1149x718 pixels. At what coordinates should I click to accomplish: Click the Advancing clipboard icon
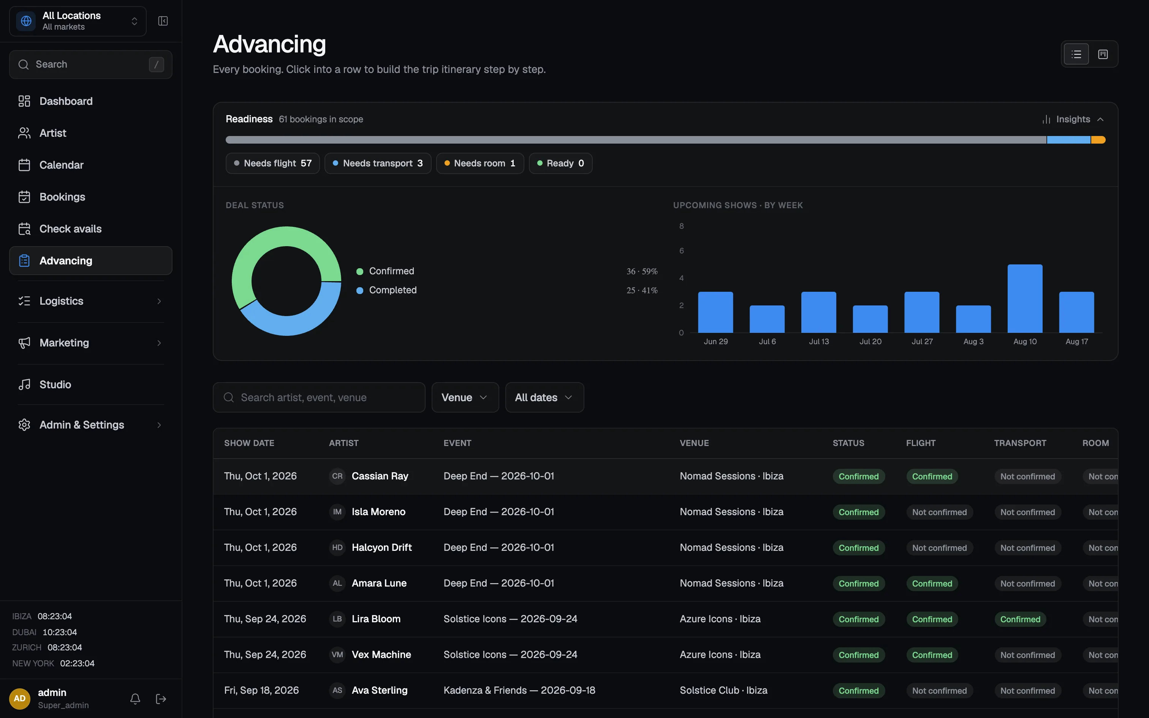[24, 261]
